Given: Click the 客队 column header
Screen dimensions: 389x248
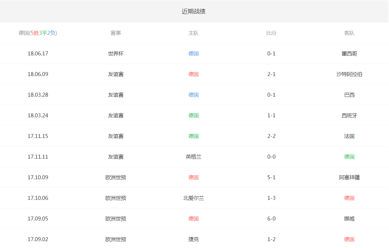Looking at the screenshot, I should [x=349, y=33].
